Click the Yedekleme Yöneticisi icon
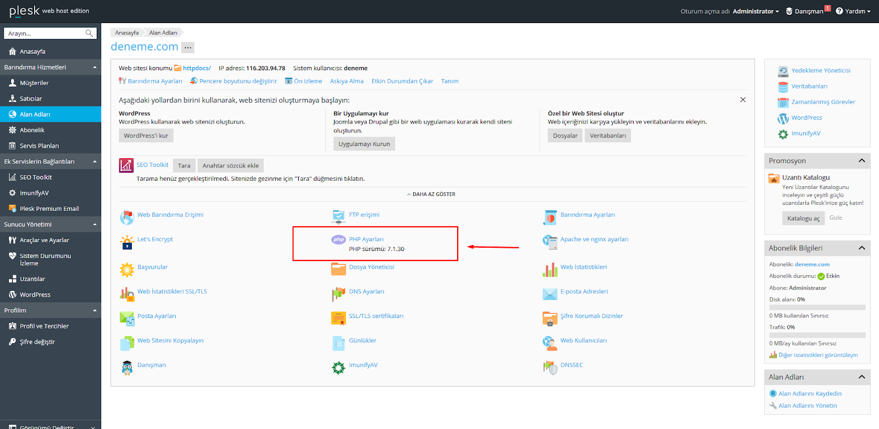 click(x=783, y=71)
